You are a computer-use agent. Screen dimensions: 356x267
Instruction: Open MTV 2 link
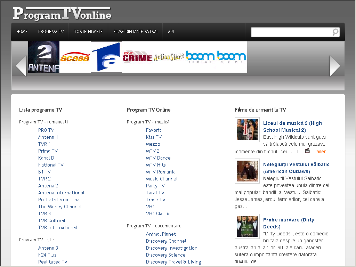153,151
